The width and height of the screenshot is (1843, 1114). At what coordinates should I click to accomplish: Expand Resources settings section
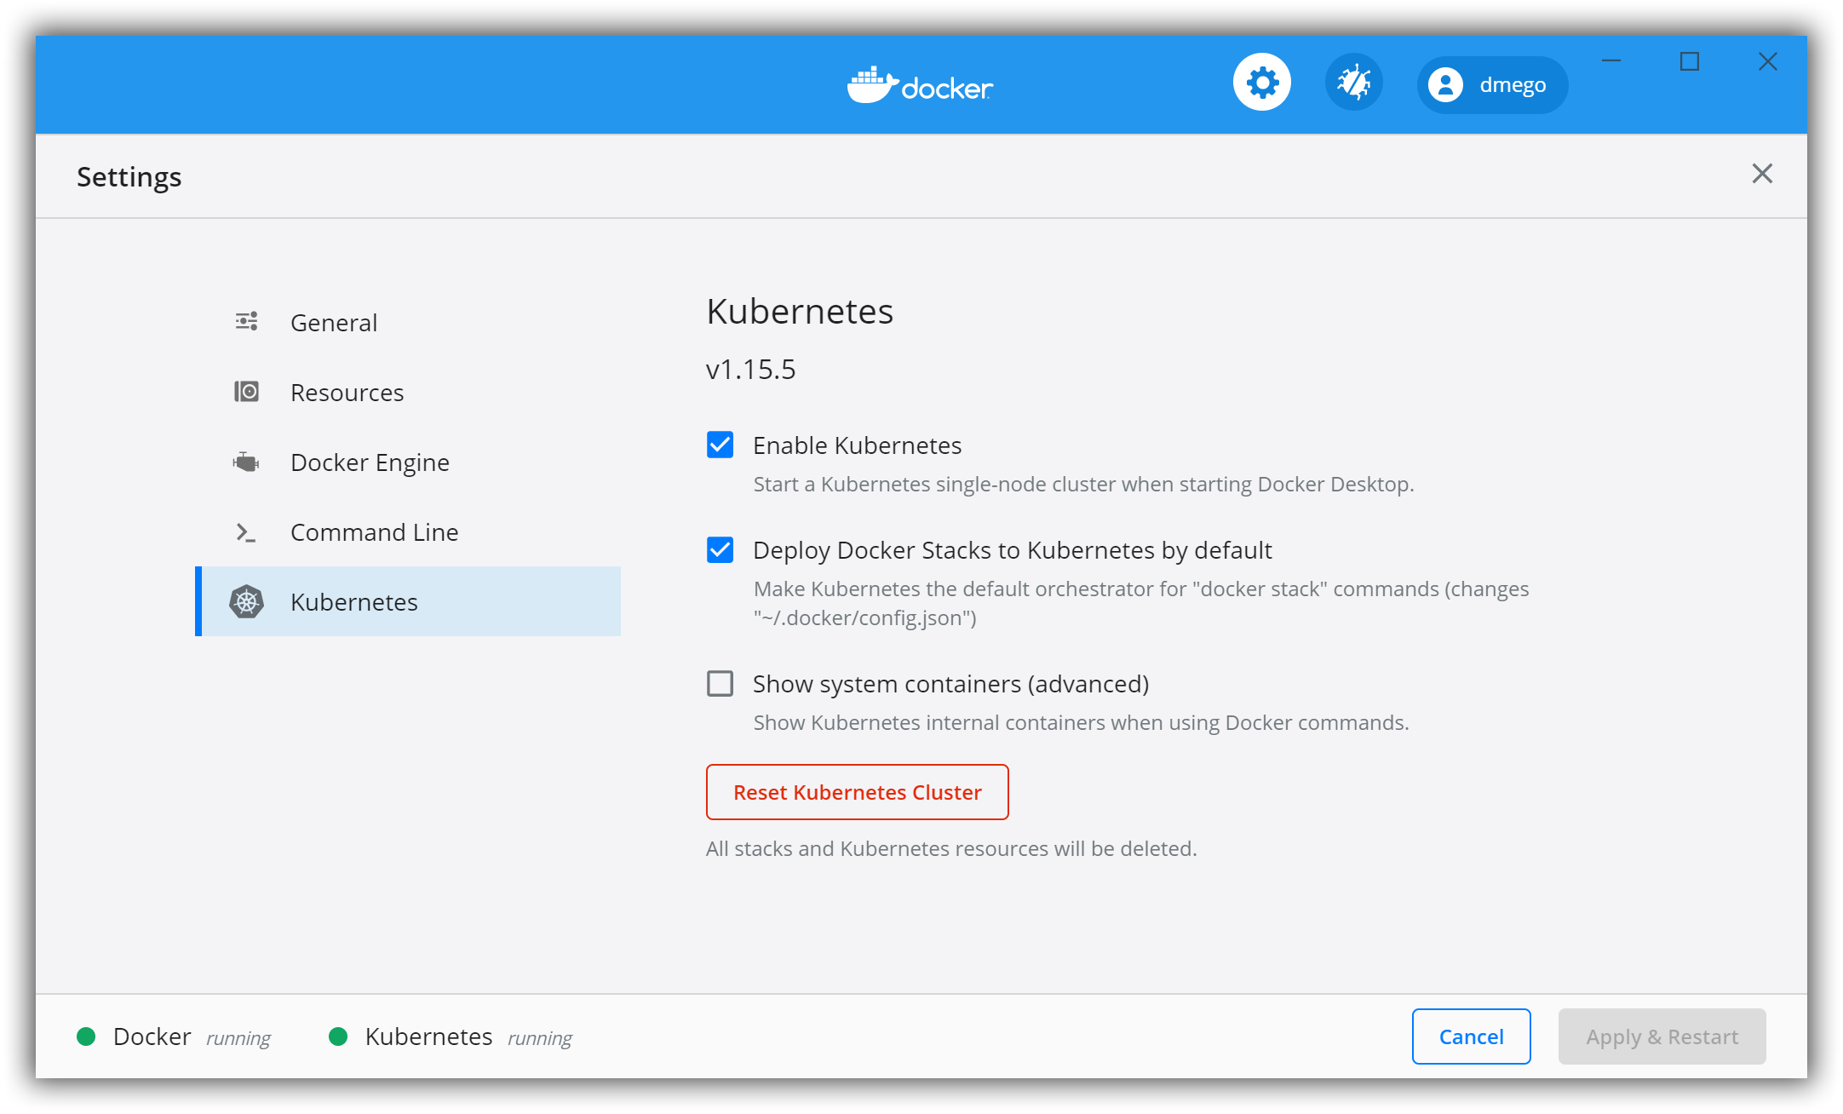(347, 393)
